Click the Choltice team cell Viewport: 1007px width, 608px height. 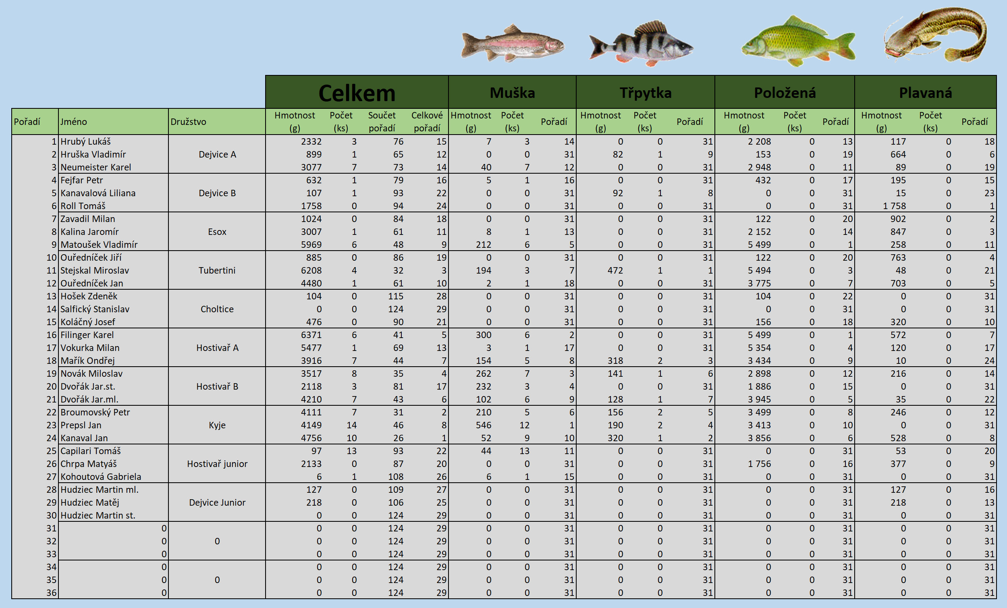[x=217, y=309]
